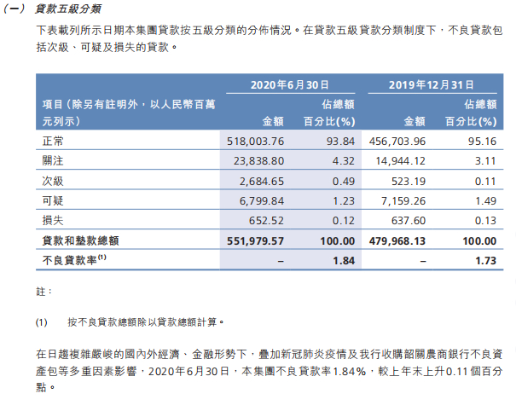Select the value 637.60
Image resolution: width=516 pixels, height=411 pixels.
click(x=409, y=221)
